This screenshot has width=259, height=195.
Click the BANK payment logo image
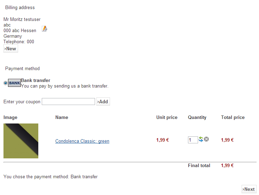tap(15, 83)
